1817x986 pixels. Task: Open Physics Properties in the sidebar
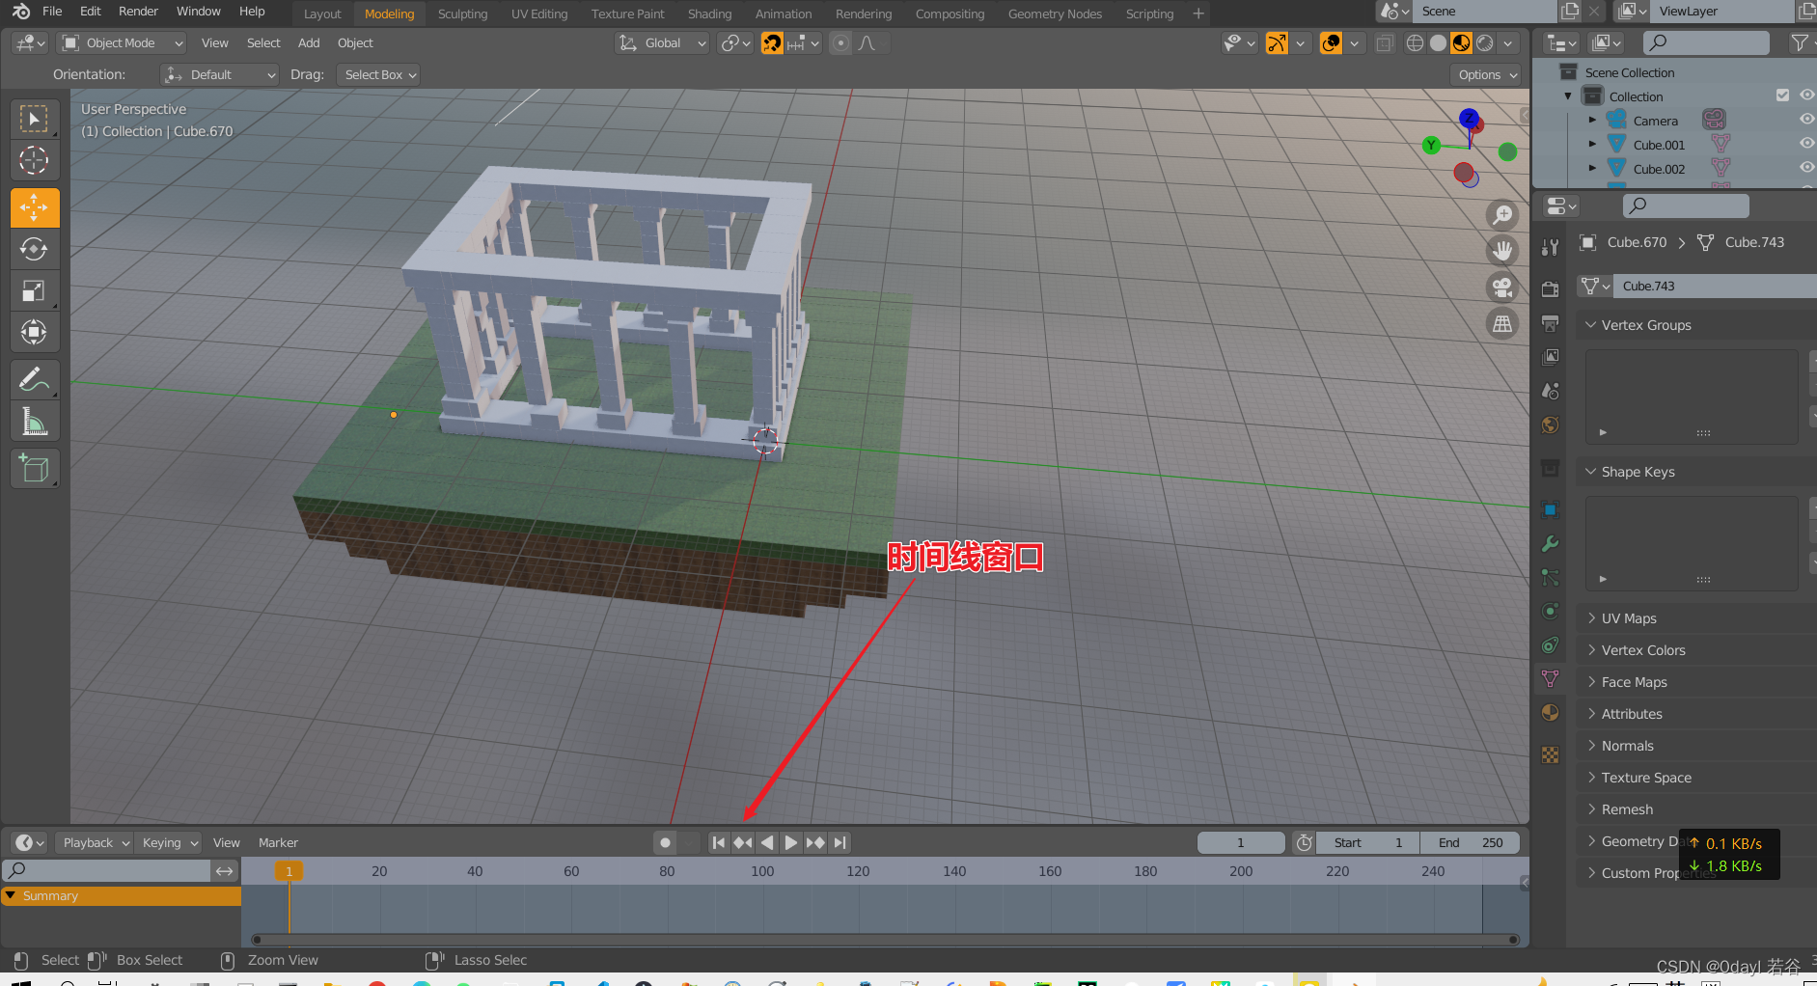click(1551, 611)
